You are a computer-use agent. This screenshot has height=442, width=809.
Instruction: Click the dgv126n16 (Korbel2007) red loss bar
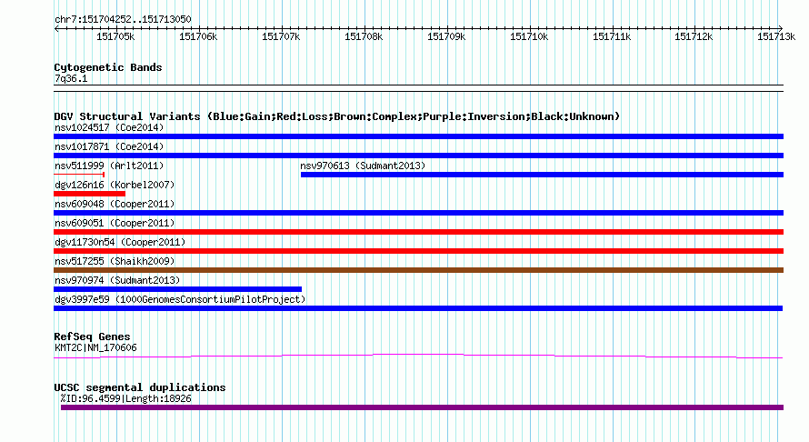click(x=90, y=194)
